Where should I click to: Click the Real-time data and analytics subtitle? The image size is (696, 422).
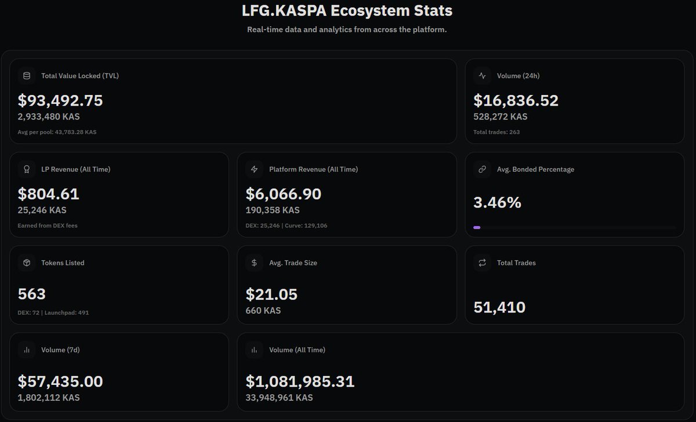click(x=347, y=30)
